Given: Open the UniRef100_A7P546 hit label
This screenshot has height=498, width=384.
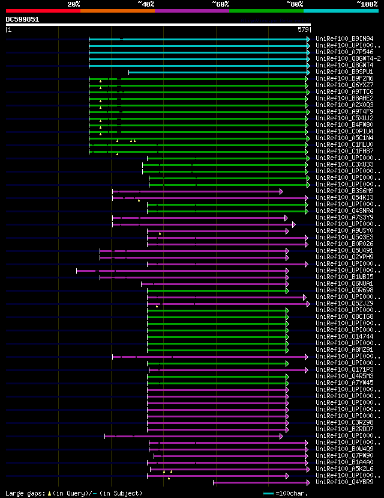Looking at the screenshot, I should tap(344, 52).
